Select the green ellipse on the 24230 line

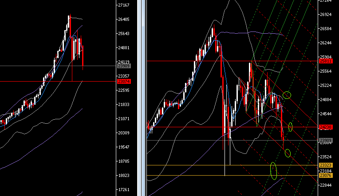coord(290,127)
